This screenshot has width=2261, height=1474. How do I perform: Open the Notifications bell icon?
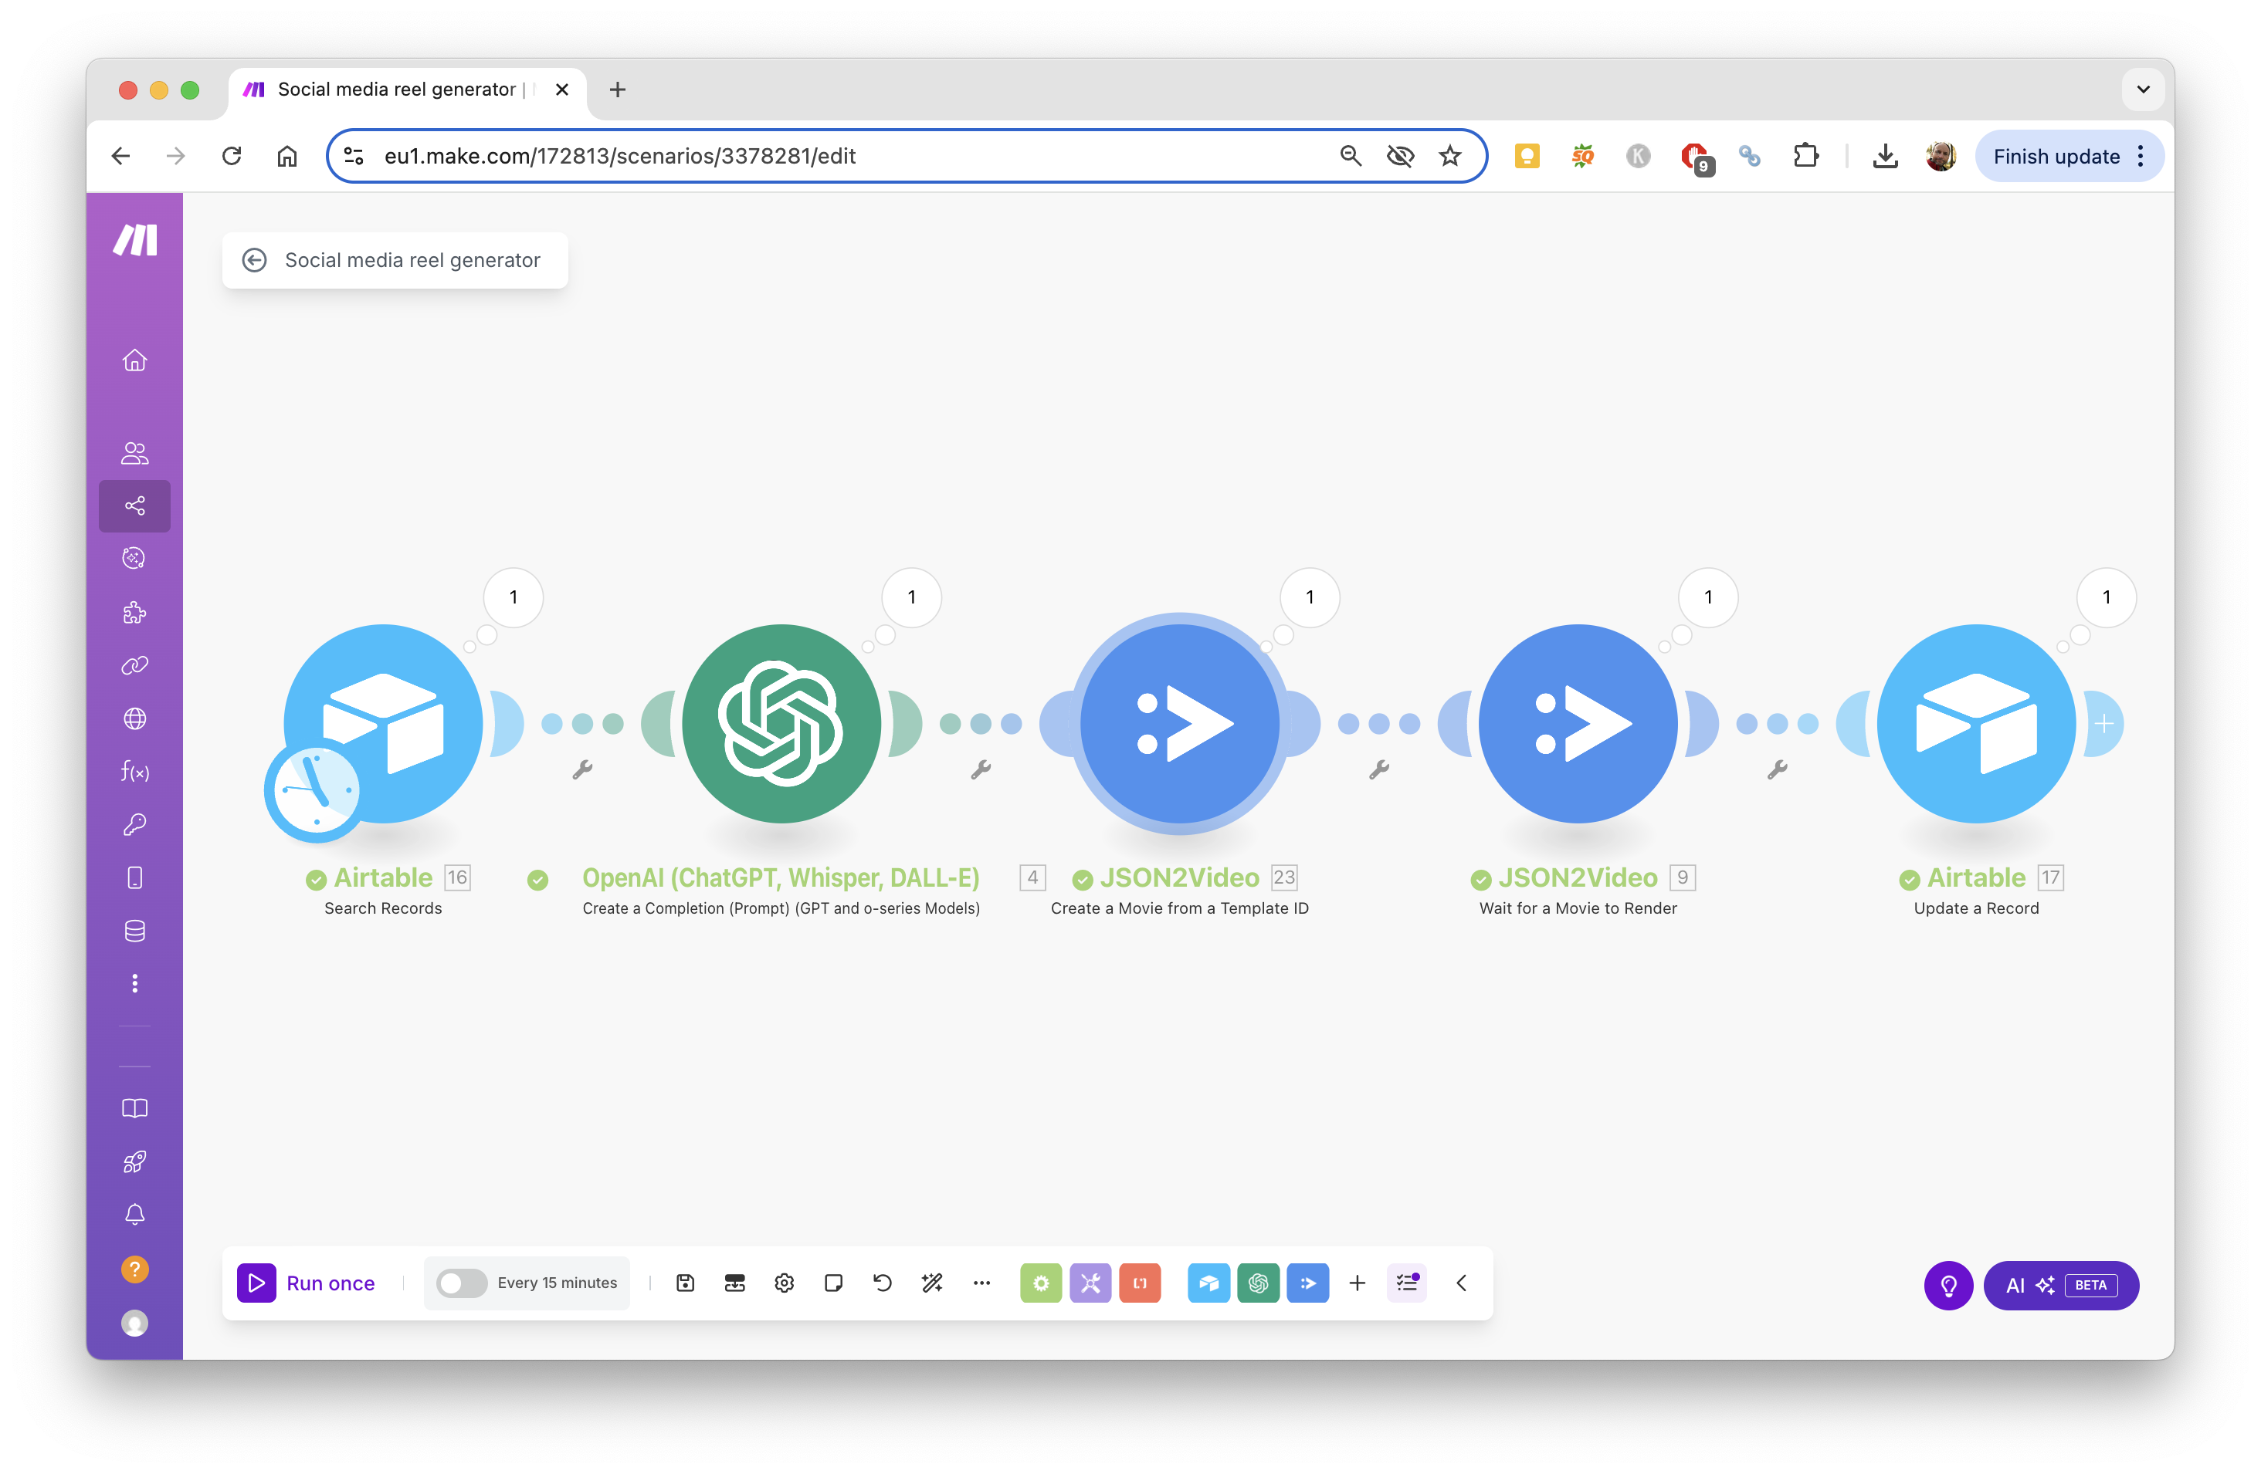click(x=135, y=1215)
